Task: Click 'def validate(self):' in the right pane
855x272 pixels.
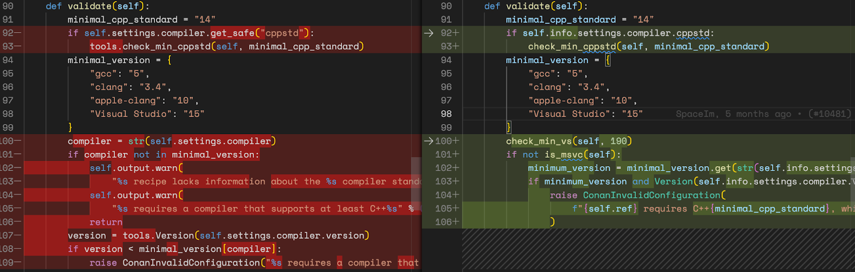Action: coord(536,6)
